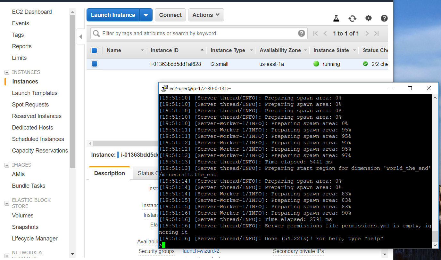
Task: Collapse the sidebar with arrow handle
Action: [x=80, y=37]
